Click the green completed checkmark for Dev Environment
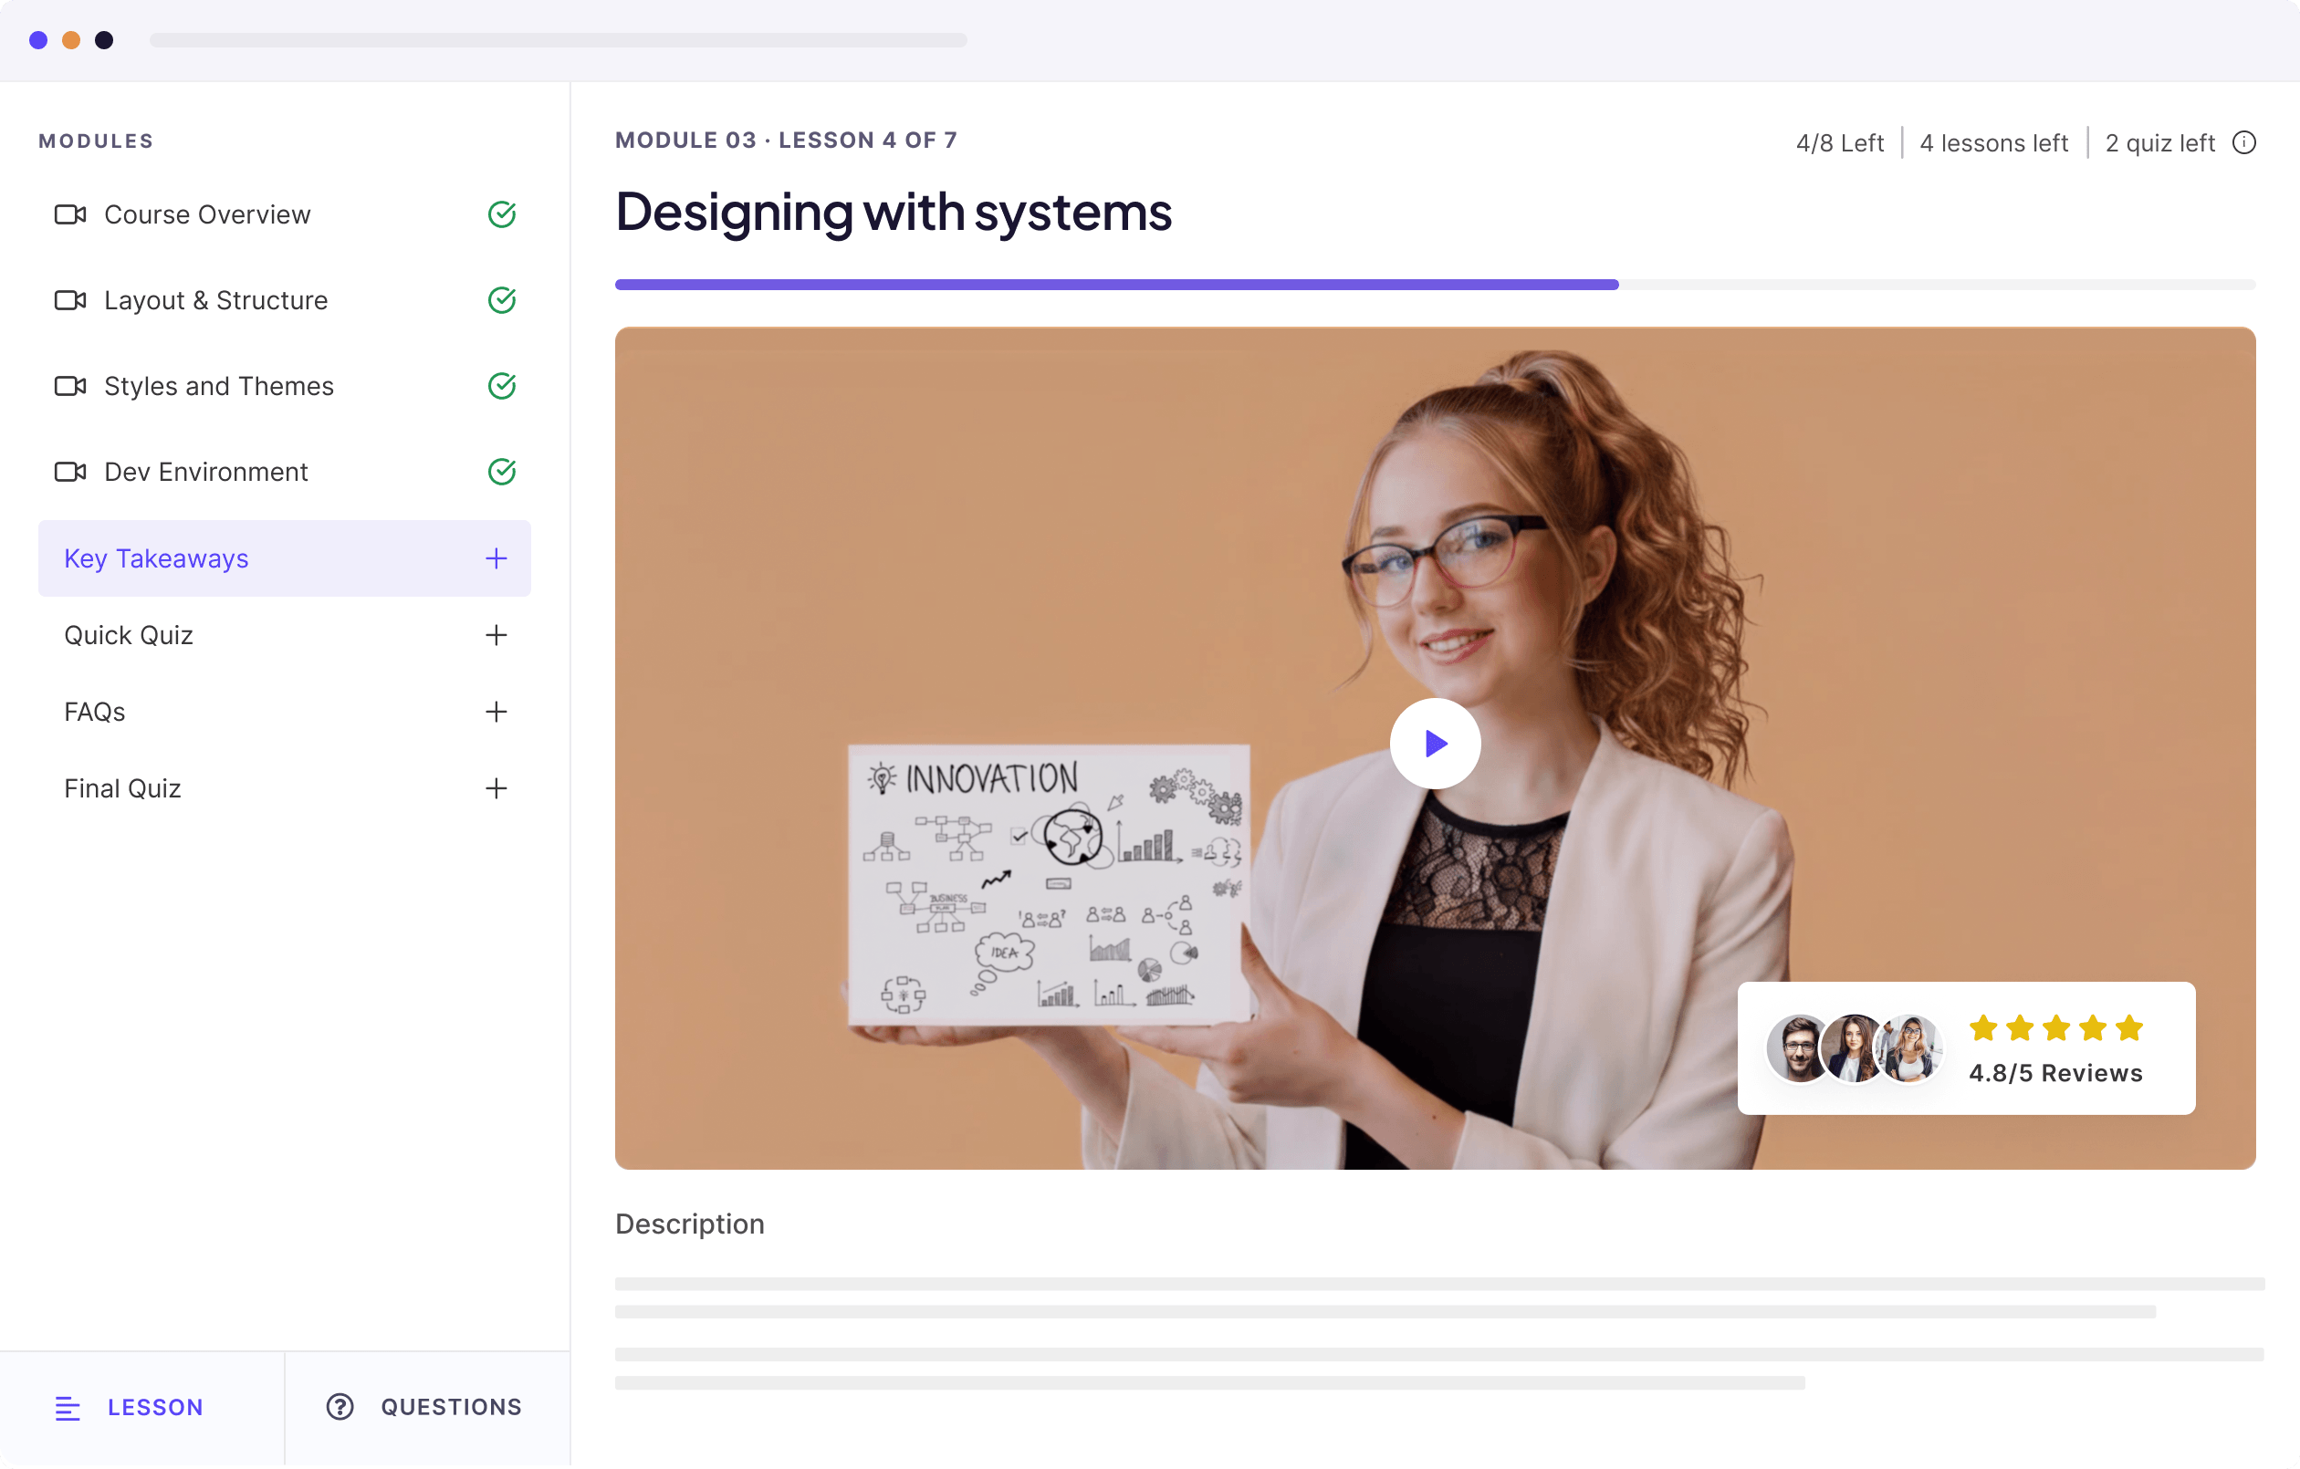 pos(502,473)
